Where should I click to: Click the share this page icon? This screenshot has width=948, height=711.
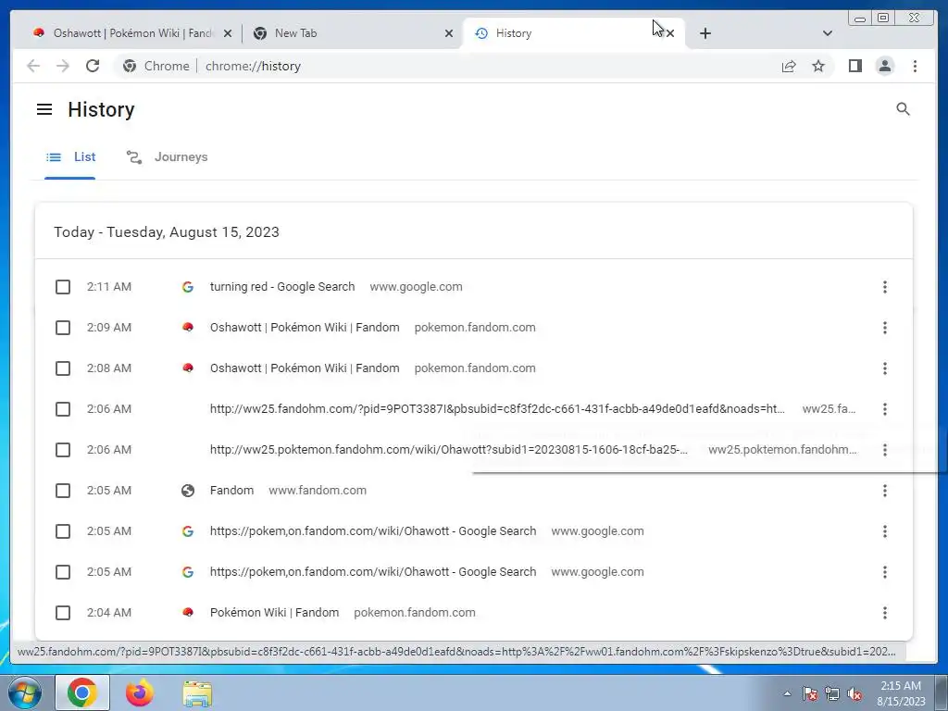point(789,66)
